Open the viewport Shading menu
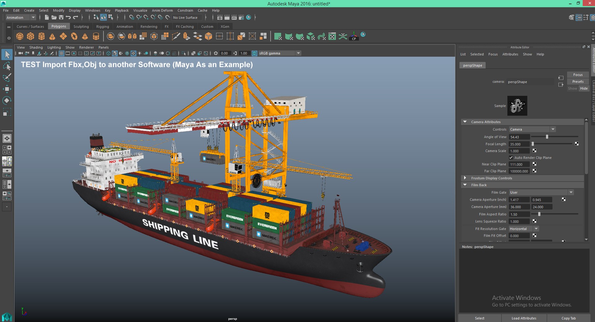 [36, 47]
